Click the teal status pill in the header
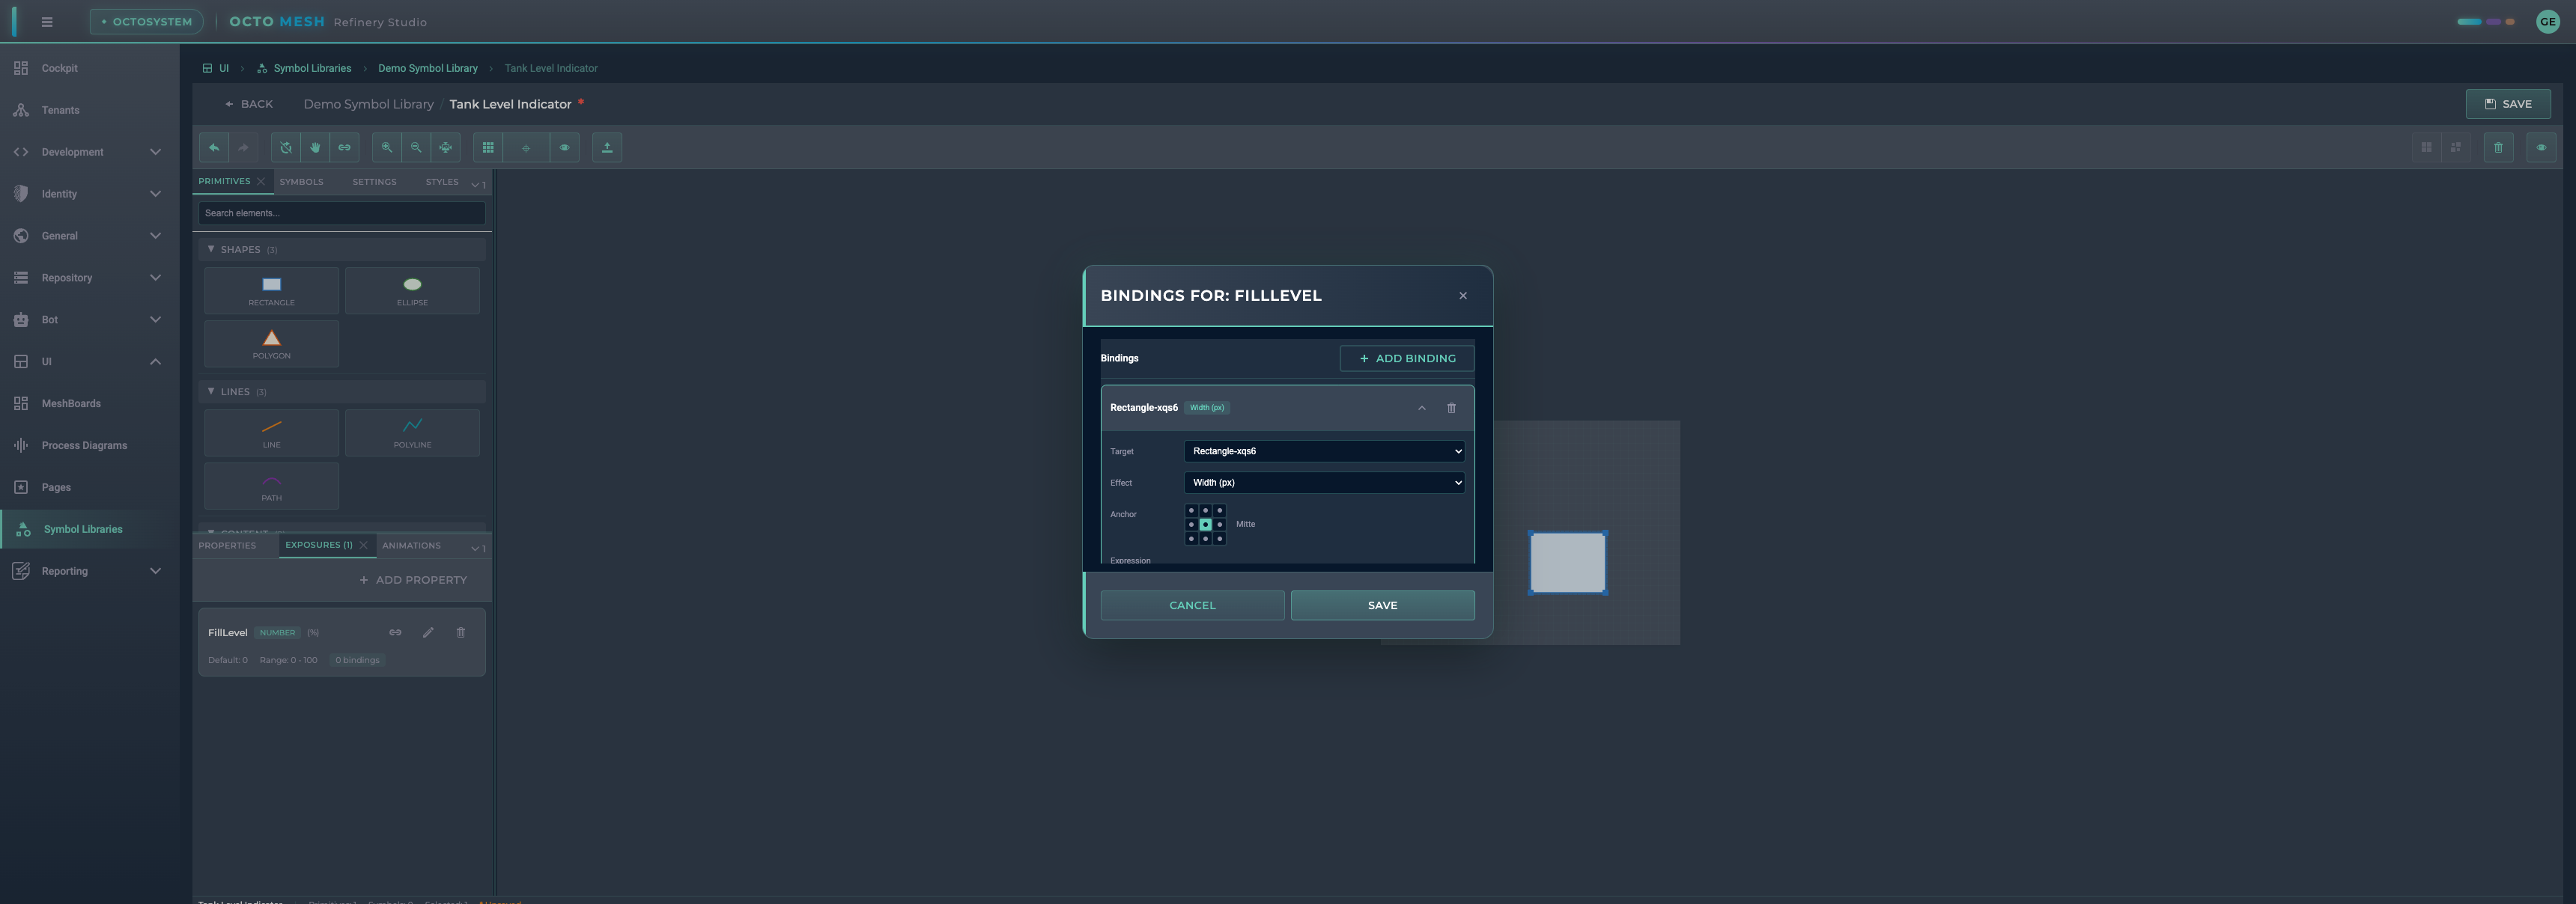This screenshot has width=2576, height=904. coord(2470,20)
